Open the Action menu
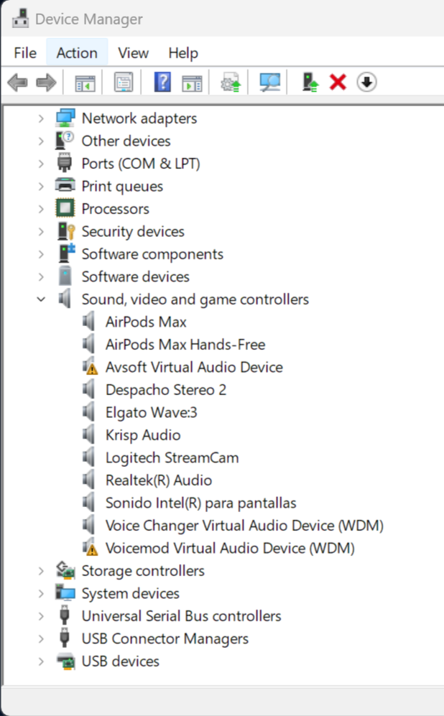The image size is (444, 716). tap(77, 53)
